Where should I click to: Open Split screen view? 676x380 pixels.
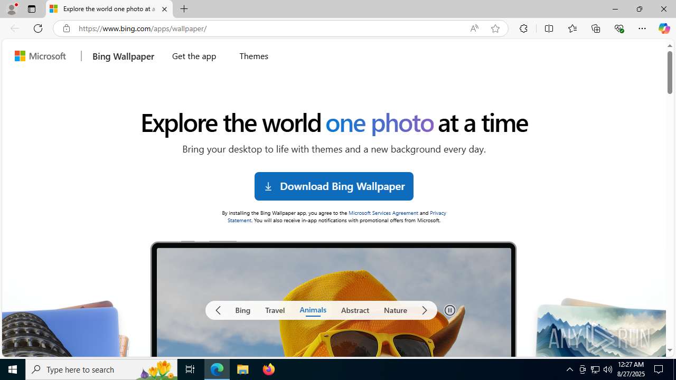coord(549,28)
